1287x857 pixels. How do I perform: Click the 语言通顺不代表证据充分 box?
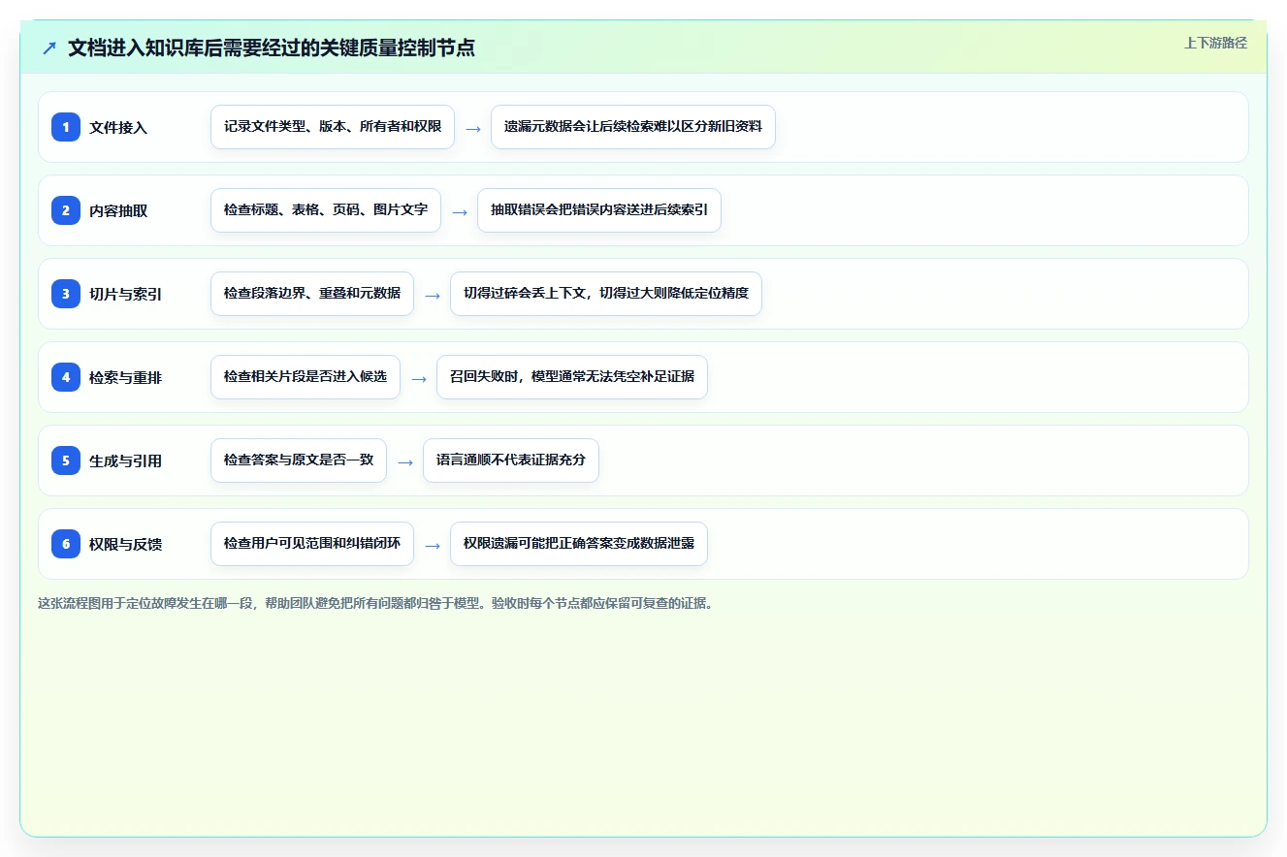511,460
